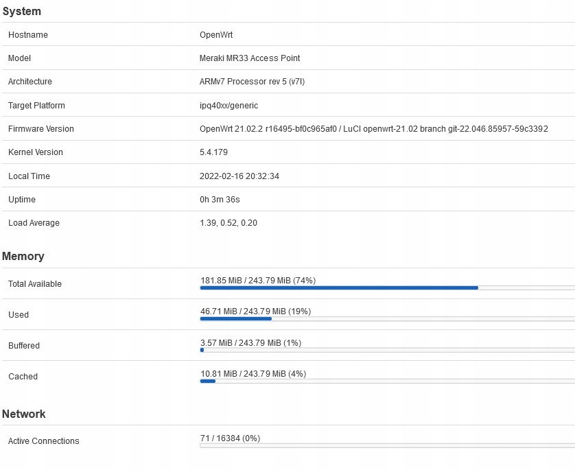Click the System section heading
This screenshot has width=575, height=470.
(x=22, y=11)
